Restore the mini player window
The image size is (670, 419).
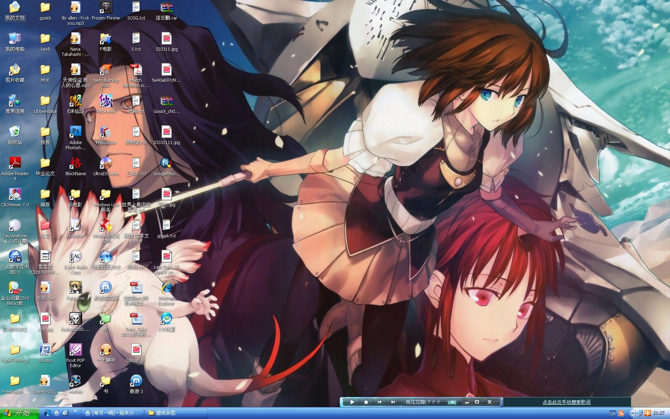(477, 402)
